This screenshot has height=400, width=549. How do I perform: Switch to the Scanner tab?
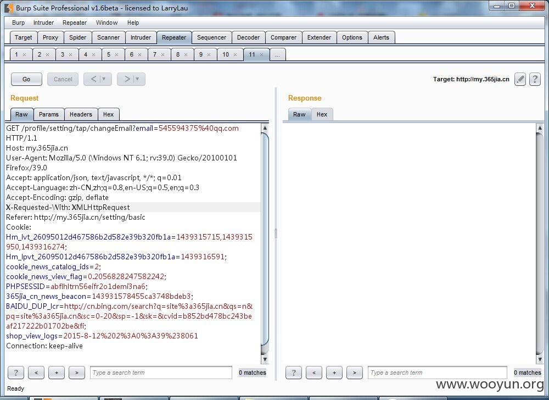pyautogui.click(x=109, y=37)
